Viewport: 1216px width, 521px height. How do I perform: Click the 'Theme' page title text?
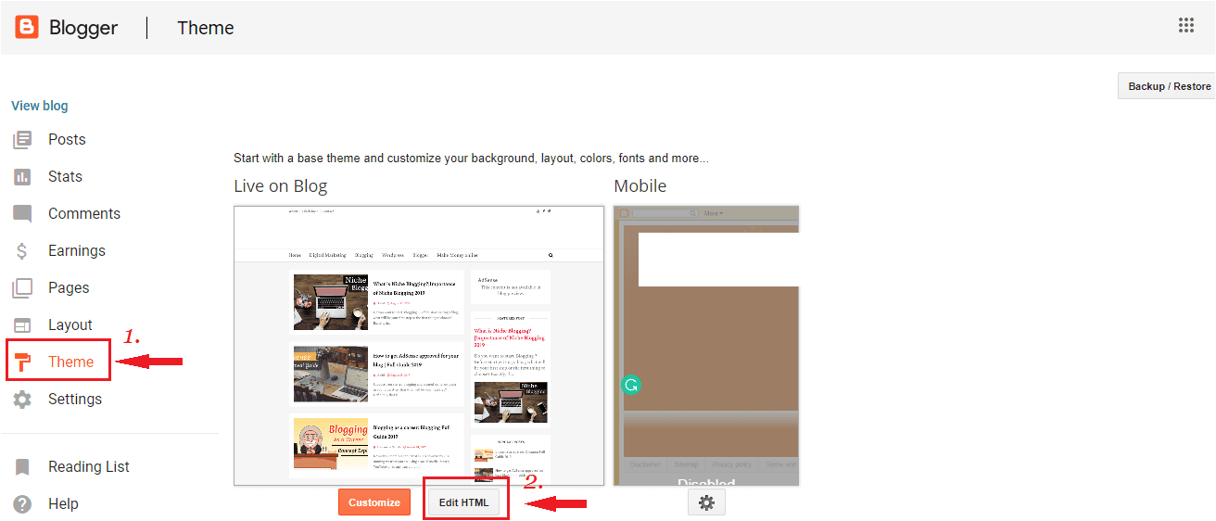click(x=206, y=28)
